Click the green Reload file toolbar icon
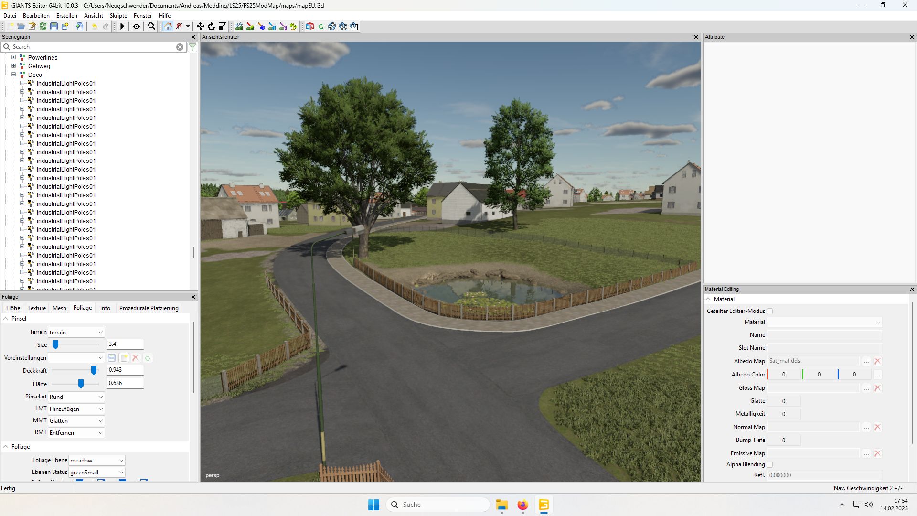 point(43,26)
